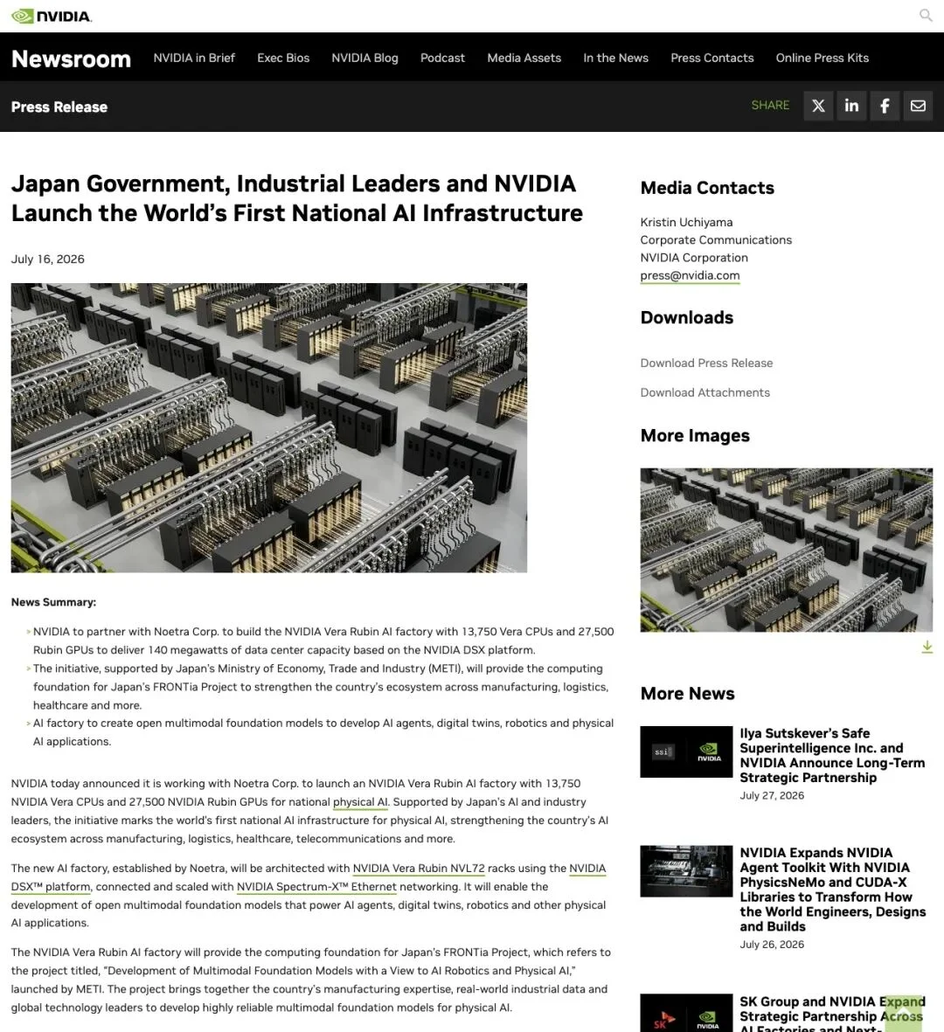Image resolution: width=944 pixels, height=1032 pixels.
Task: Go to the Exec Bios page
Action: point(283,58)
